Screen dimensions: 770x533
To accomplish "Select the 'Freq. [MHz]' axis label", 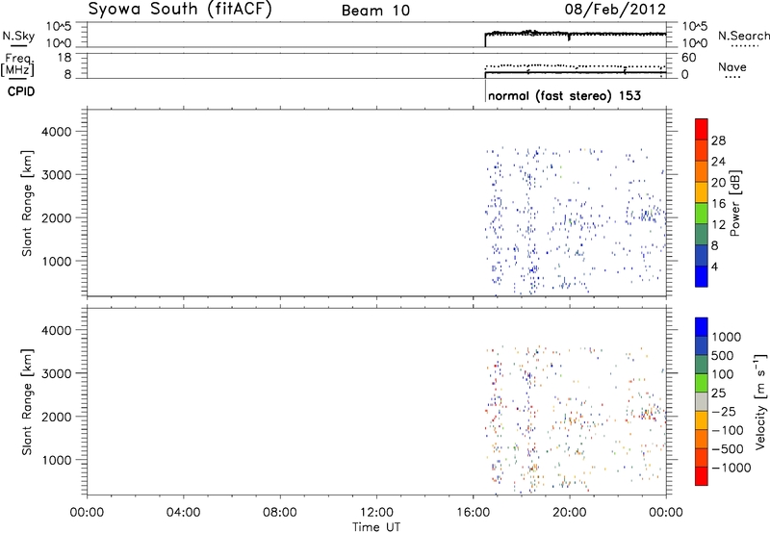I will click(x=18, y=64).
